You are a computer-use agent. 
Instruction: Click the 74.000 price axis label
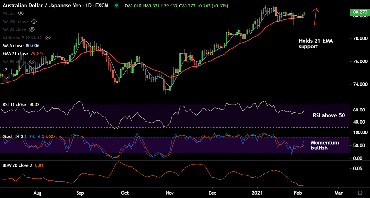[x=360, y=84]
